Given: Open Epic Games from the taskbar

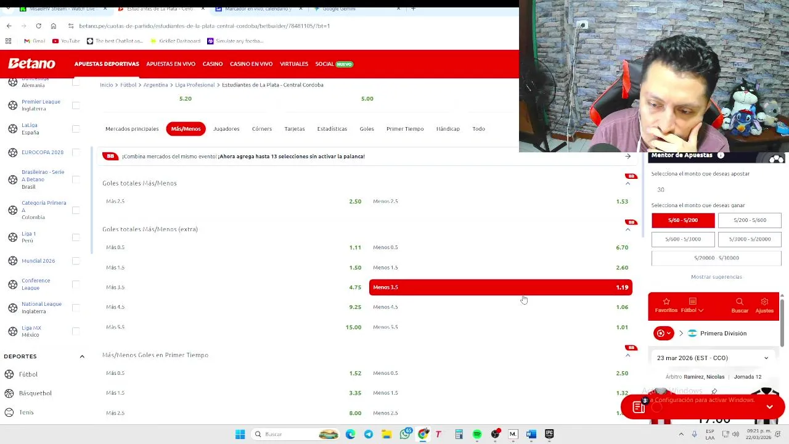Looking at the screenshot, I should (549, 434).
